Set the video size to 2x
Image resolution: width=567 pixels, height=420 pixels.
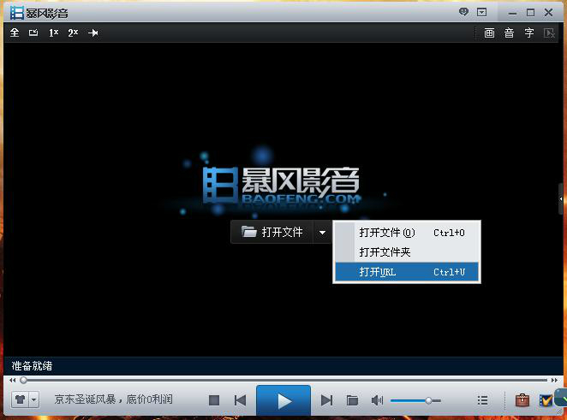[73, 33]
